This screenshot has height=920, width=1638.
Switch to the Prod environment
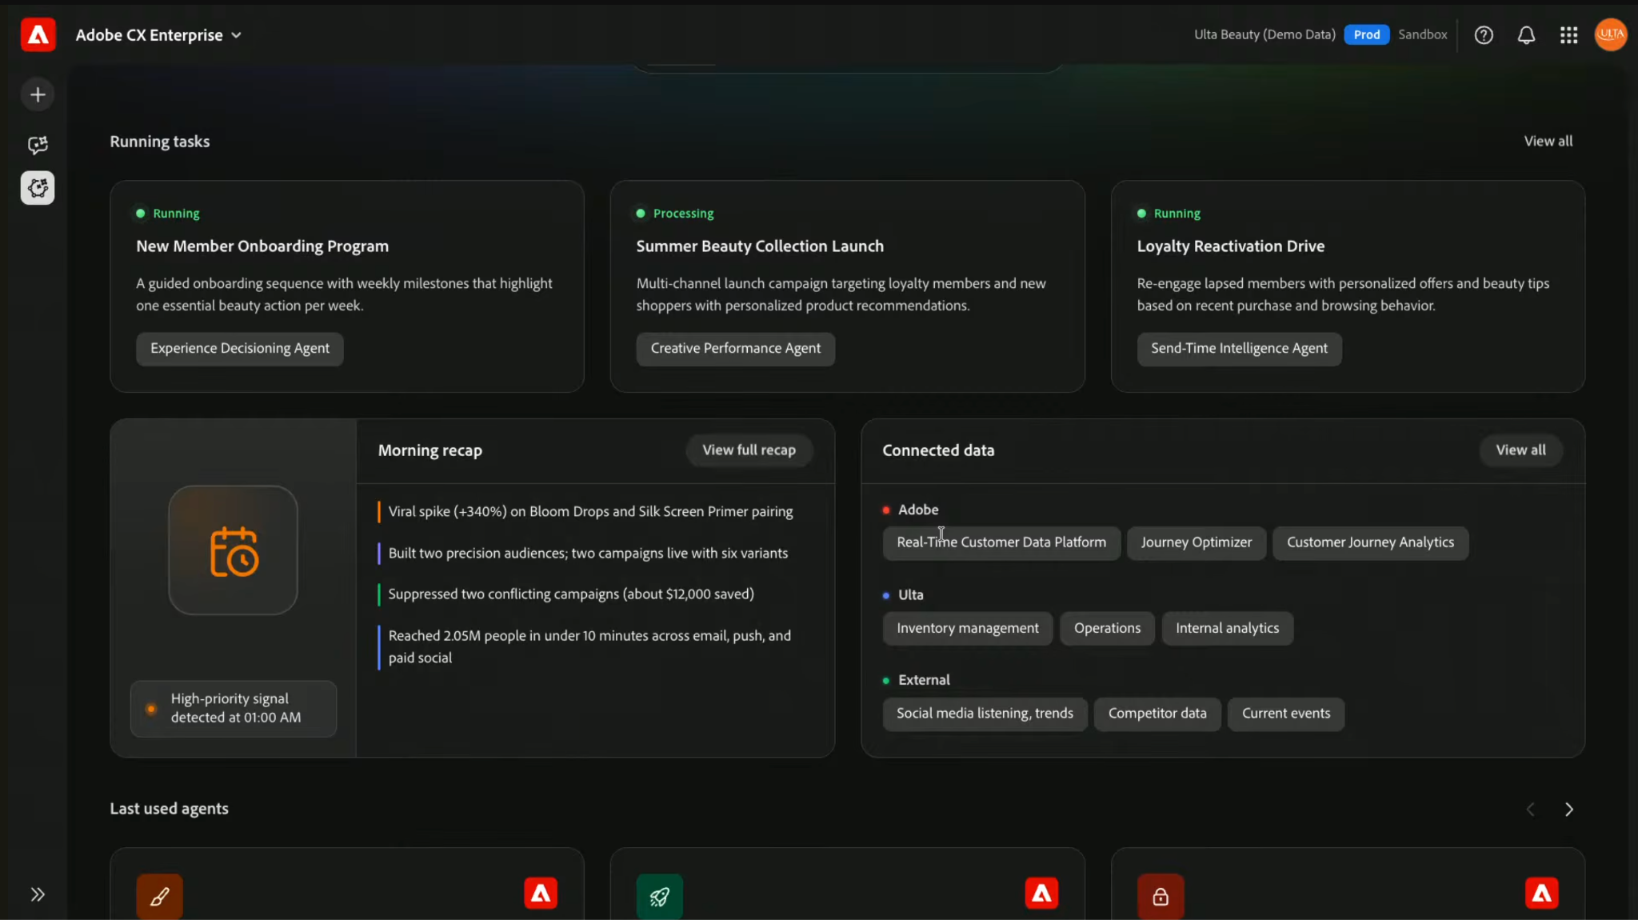[1366, 34]
